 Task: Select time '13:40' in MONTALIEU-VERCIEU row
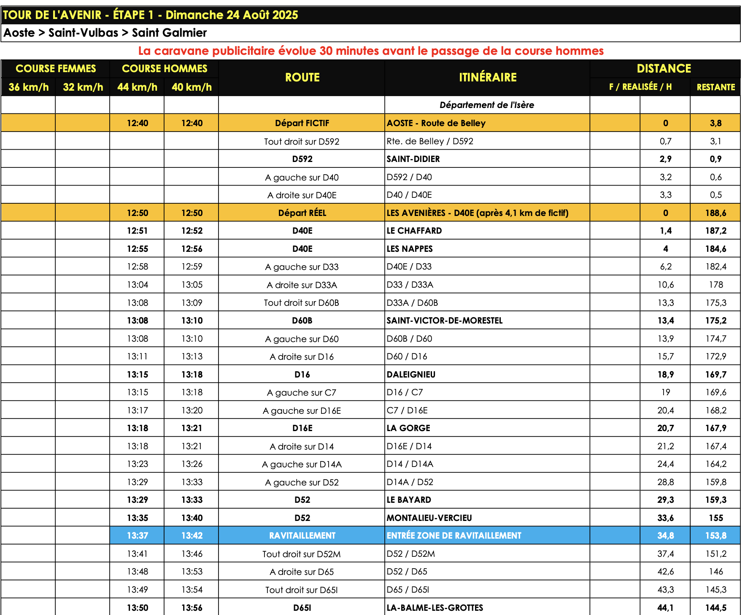[192, 518]
